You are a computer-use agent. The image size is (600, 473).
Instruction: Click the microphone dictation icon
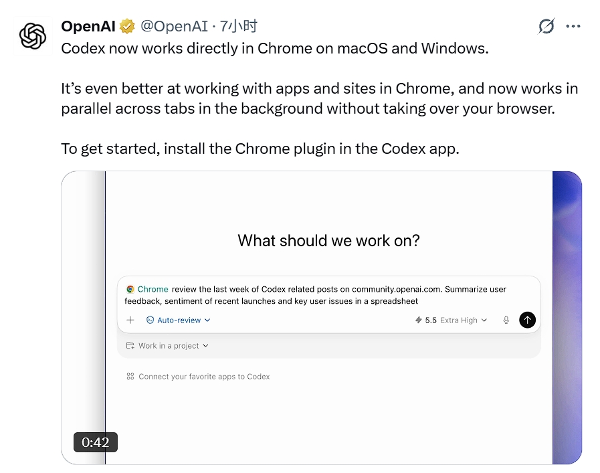(506, 320)
